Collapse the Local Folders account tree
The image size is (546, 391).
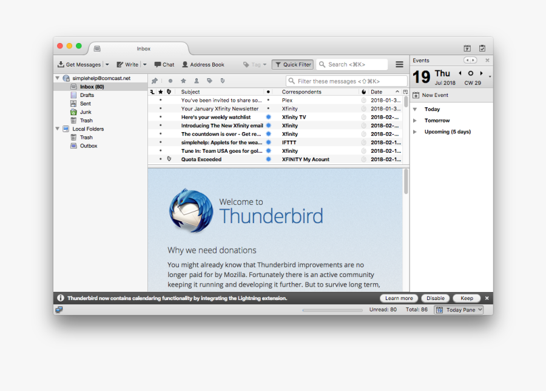pos(57,129)
